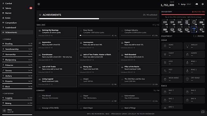Click the Hero avatar icon
This screenshot has height=116, width=207.
(x=4, y=111)
